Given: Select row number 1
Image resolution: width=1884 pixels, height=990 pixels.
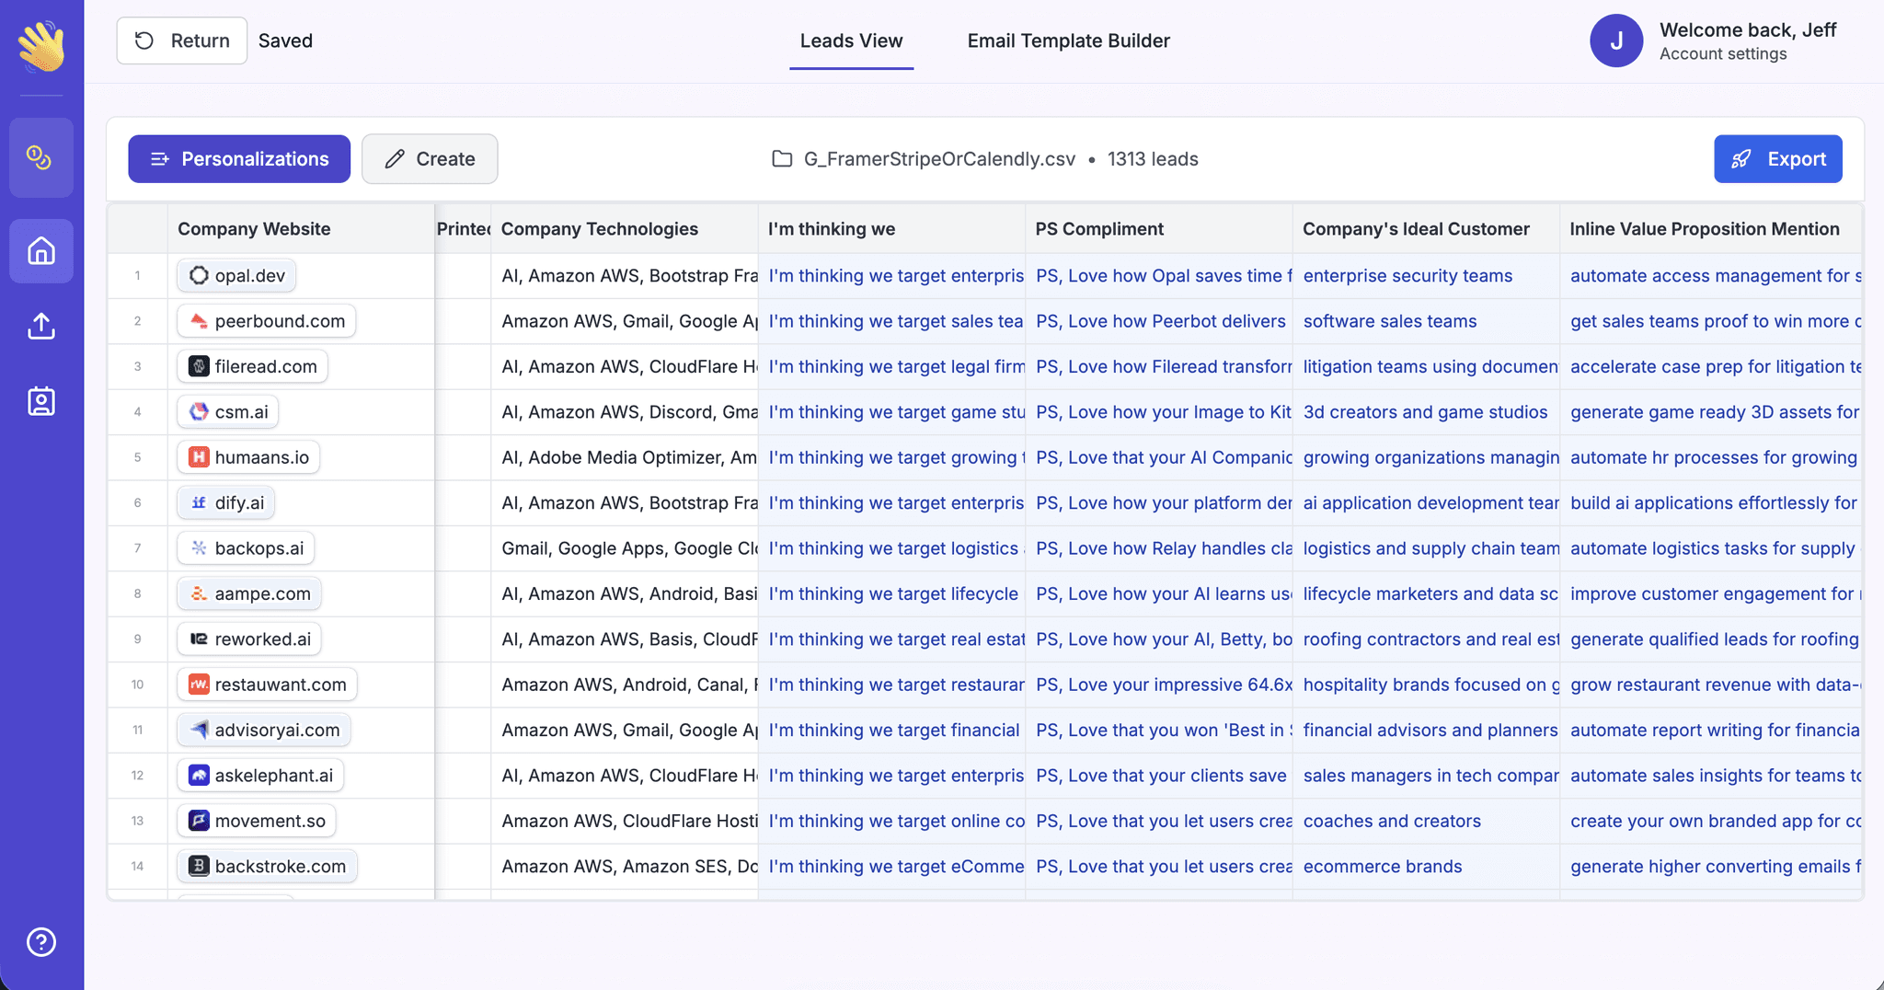Looking at the screenshot, I should (x=138, y=276).
